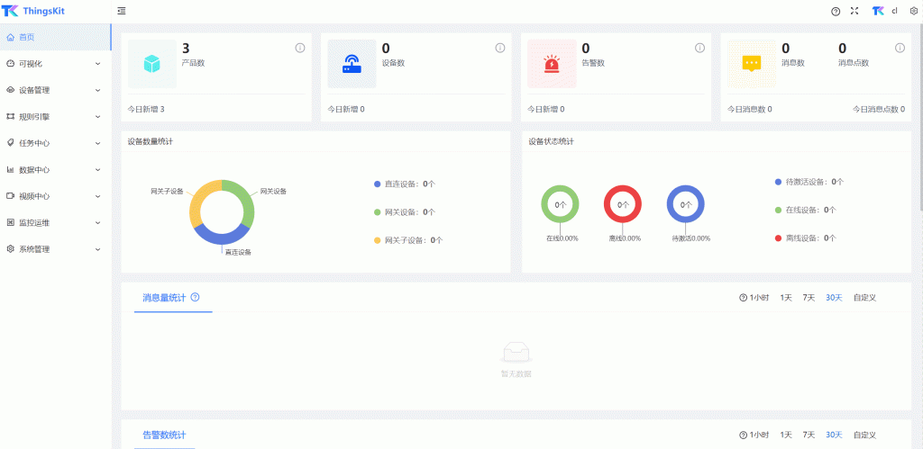Screen dimensions: 923x449
Task: Click the yellow 网关子设备 donut segment
Action: tap(199, 197)
